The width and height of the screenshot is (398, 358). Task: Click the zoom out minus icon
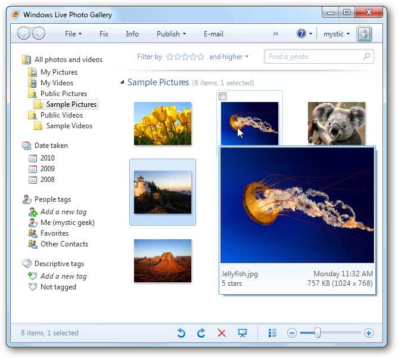(x=292, y=333)
